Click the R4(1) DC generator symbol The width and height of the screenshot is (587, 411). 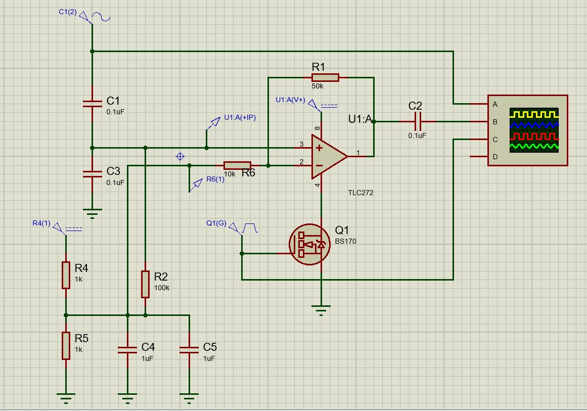[x=67, y=228]
